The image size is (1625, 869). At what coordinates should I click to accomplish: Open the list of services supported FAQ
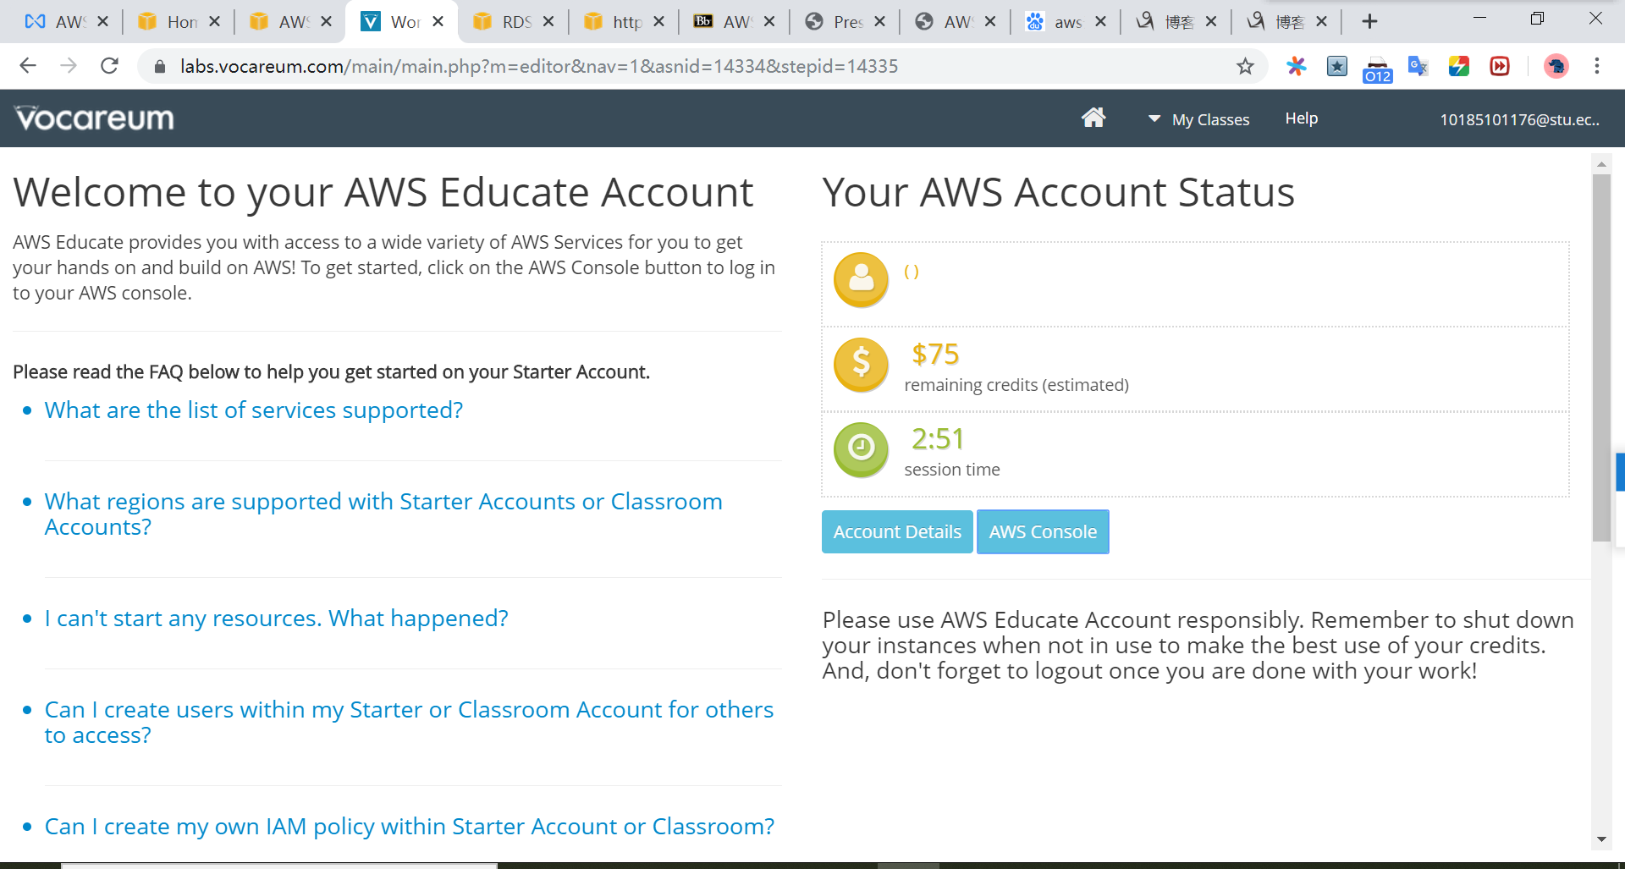click(253, 410)
